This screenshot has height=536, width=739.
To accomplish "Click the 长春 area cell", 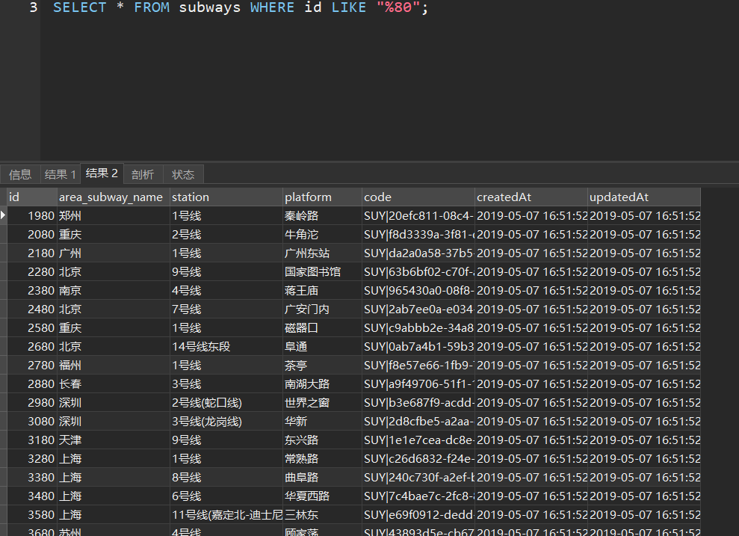I will [x=113, y=384].
